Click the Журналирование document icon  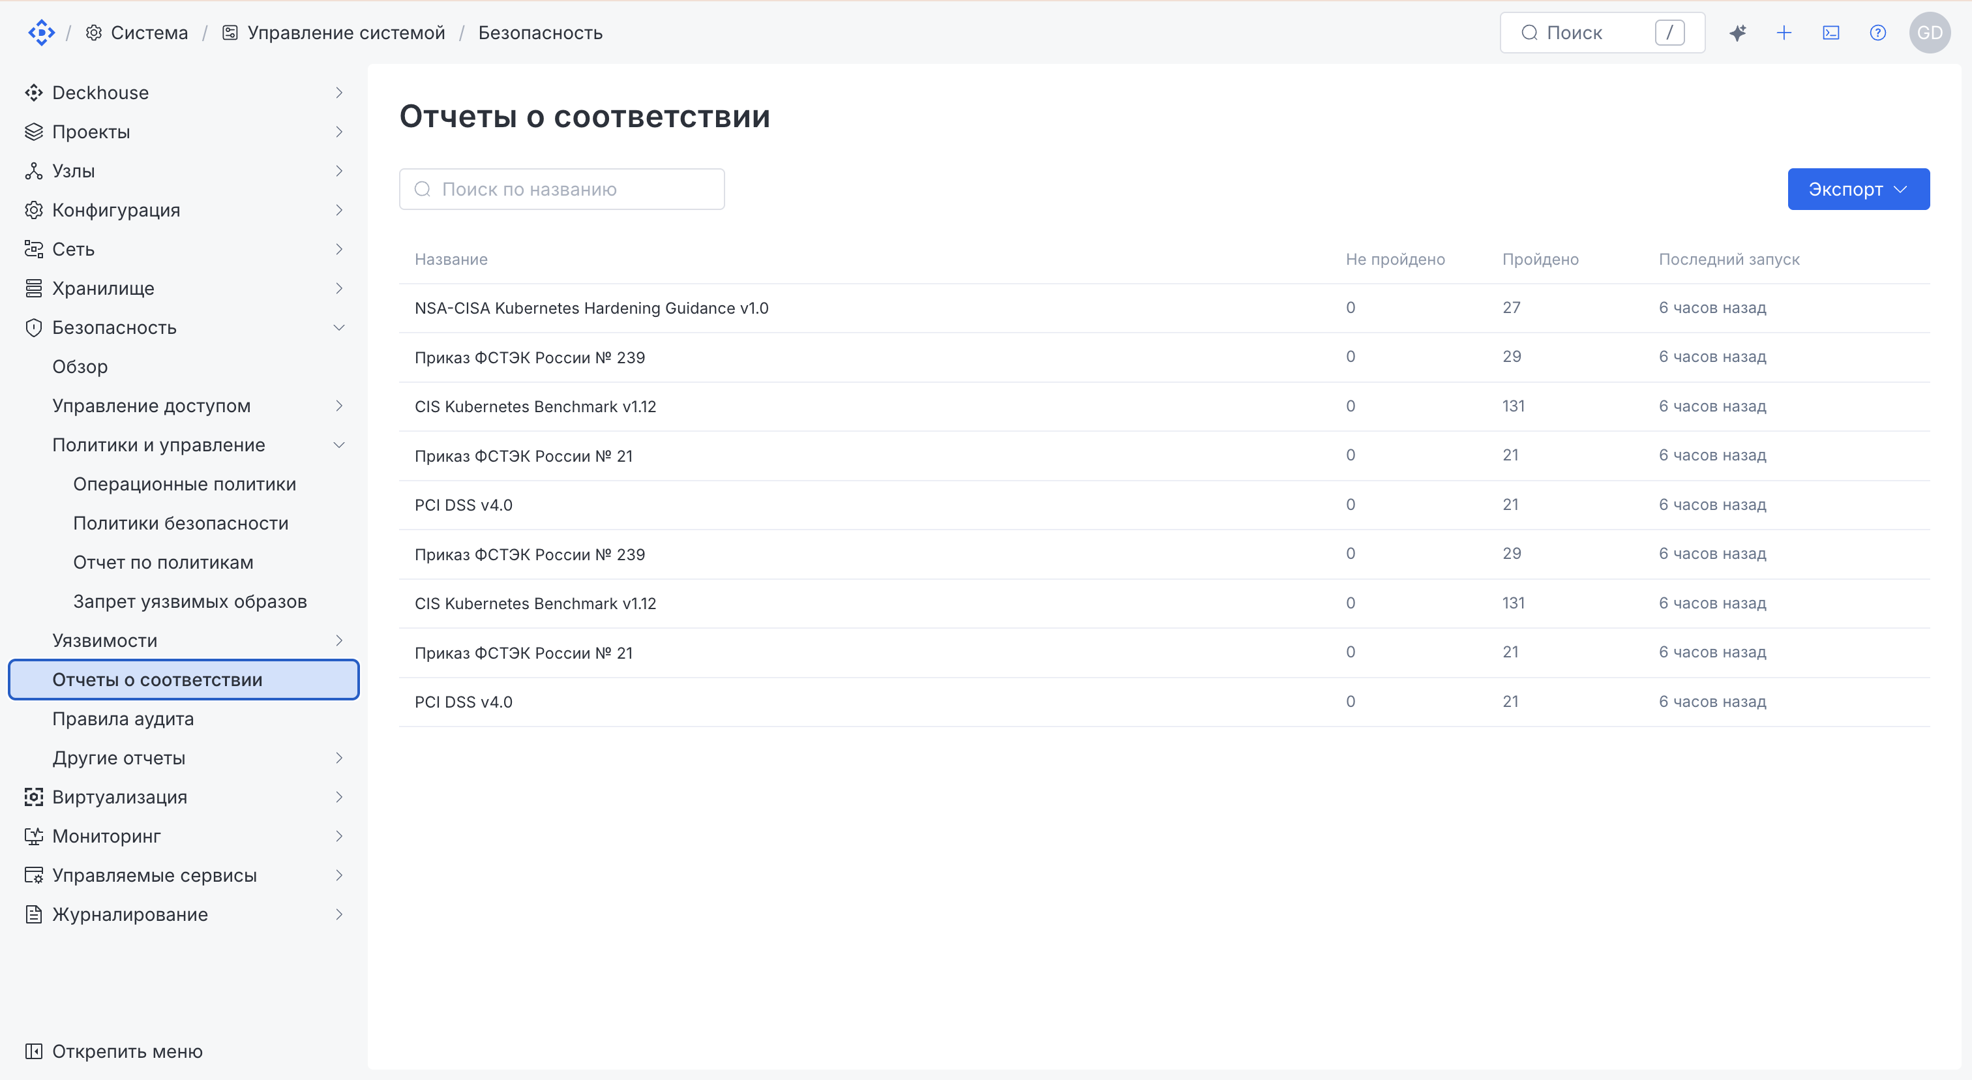[34, 914]
